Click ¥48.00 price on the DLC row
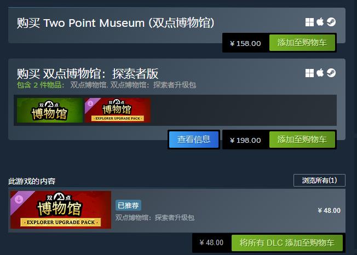 pyautogui.click(x=329, y=211)
